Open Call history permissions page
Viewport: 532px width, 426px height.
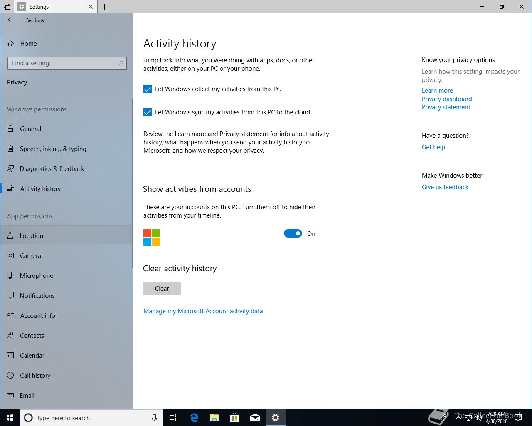click(66, 375)
